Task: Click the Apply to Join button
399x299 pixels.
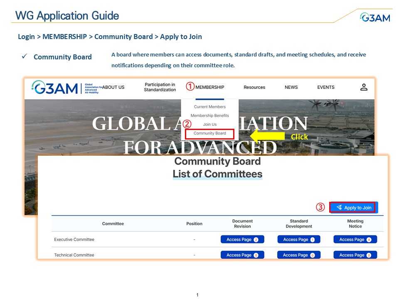Action: click(354, 208)
